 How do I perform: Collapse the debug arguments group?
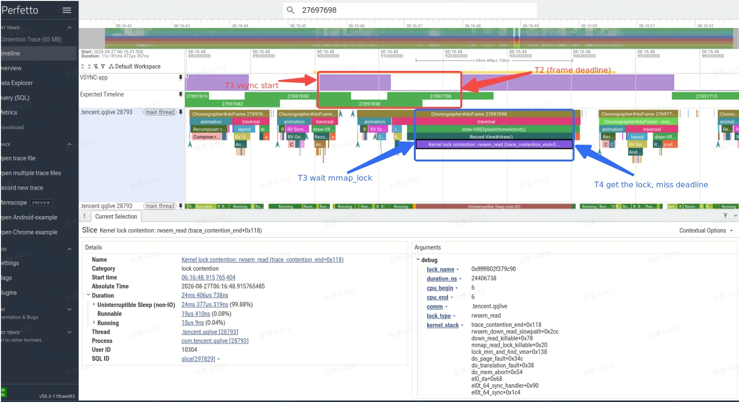(x=418, y=260)
